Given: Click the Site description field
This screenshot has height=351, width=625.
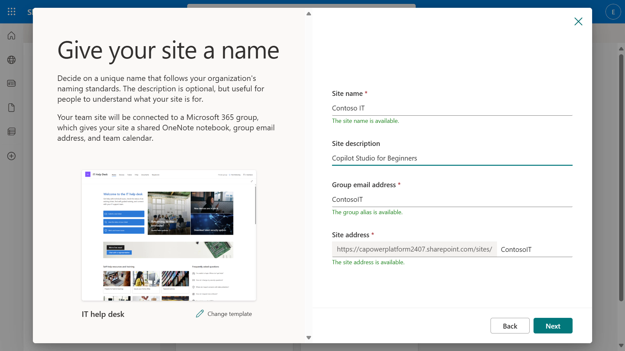Looking at the screenshot, I should [452, 158].
